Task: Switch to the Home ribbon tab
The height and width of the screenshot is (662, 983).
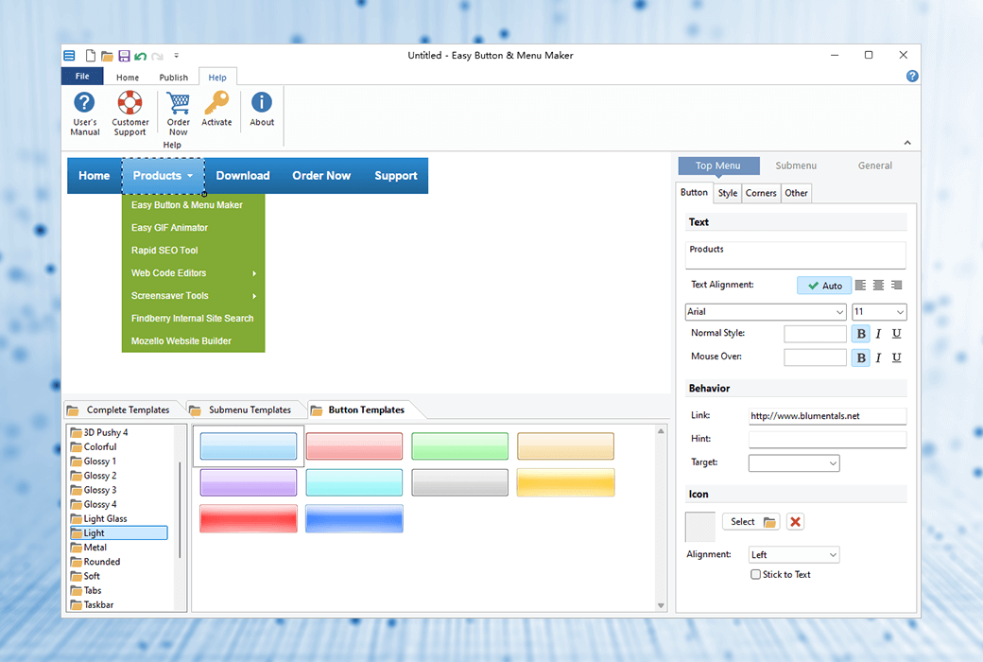Action: point(128,78)
